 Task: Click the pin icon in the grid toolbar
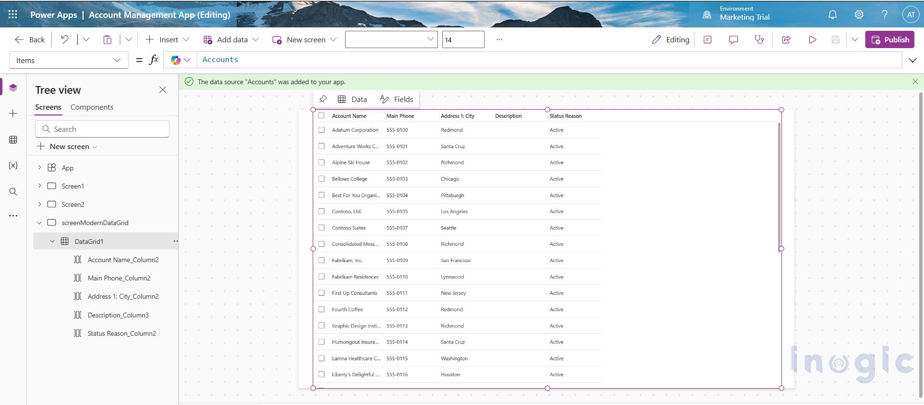323,99
